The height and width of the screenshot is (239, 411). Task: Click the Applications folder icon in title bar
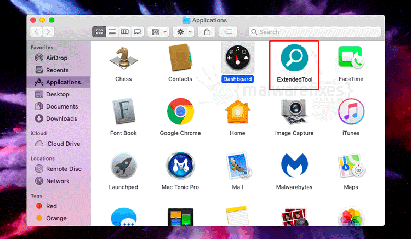pyautogui.click(x=186, y=20)
